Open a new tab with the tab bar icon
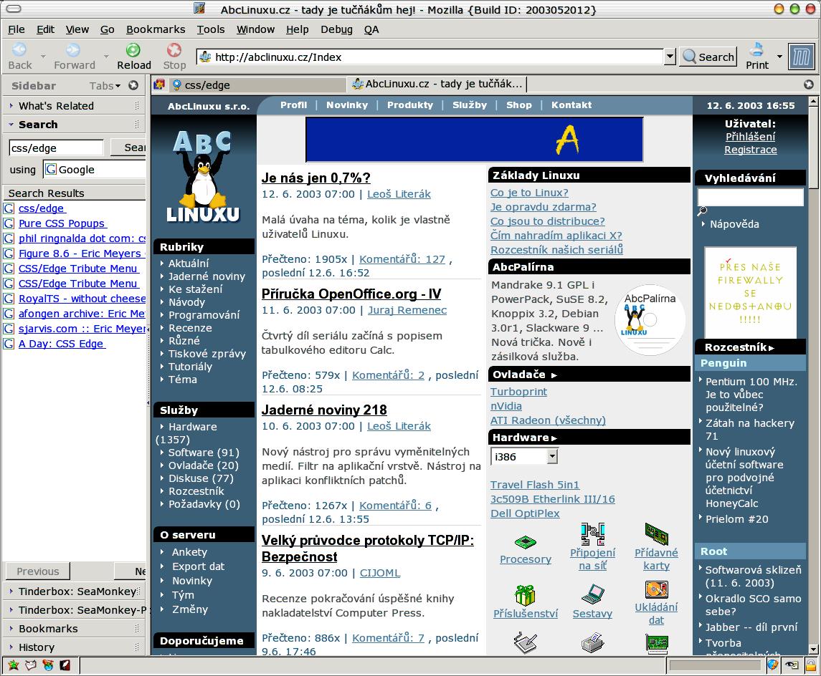The height and width of the screenshot is (676, 821). point(159,84)
